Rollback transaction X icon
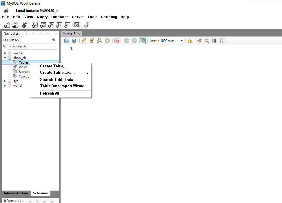Image resolution: width=282 pixels, height=203 pixels. tap(134, 41)
